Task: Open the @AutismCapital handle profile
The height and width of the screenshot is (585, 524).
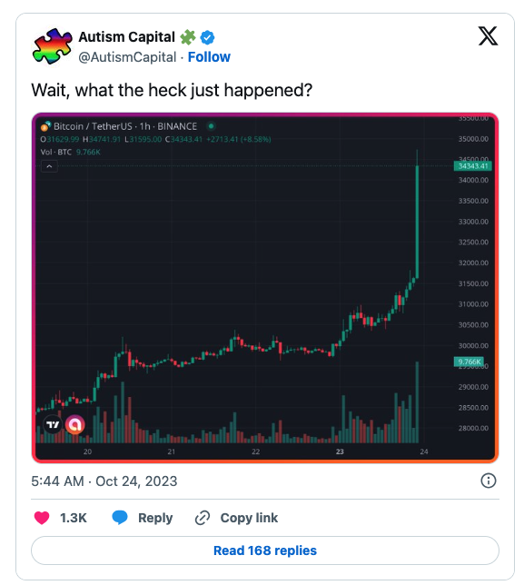Action: click(x=127, y=57)
